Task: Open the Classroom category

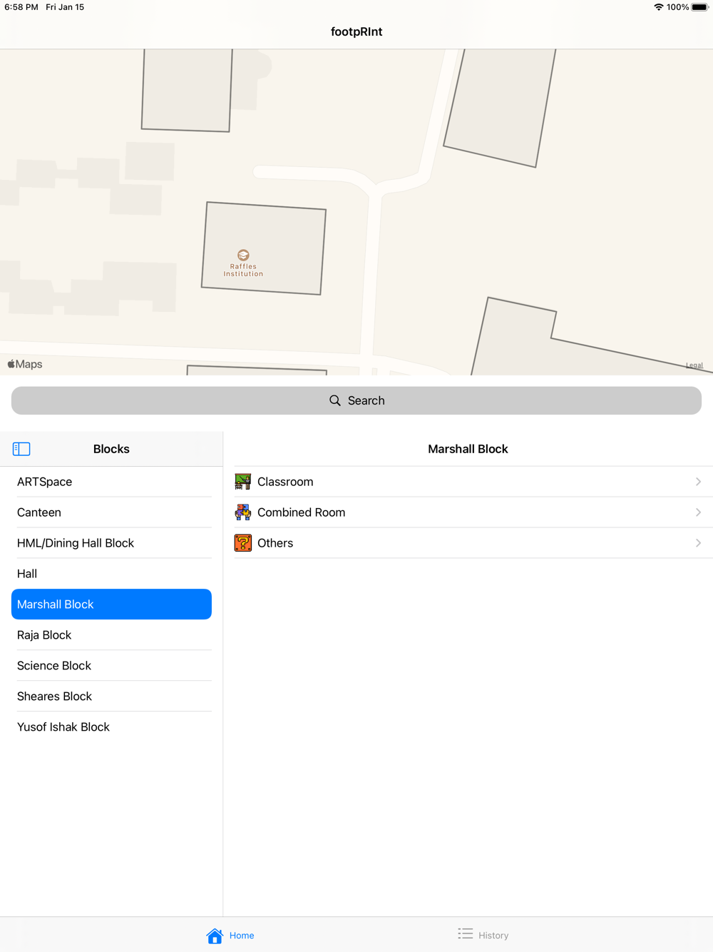Action: pyautogui.click(x=468, y=482)
